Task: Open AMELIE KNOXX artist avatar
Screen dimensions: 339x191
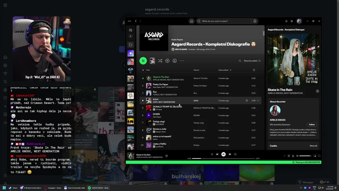Action: point(275,111)
